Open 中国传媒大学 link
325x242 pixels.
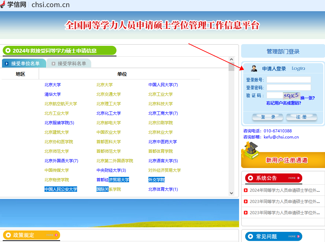point(57,170)
